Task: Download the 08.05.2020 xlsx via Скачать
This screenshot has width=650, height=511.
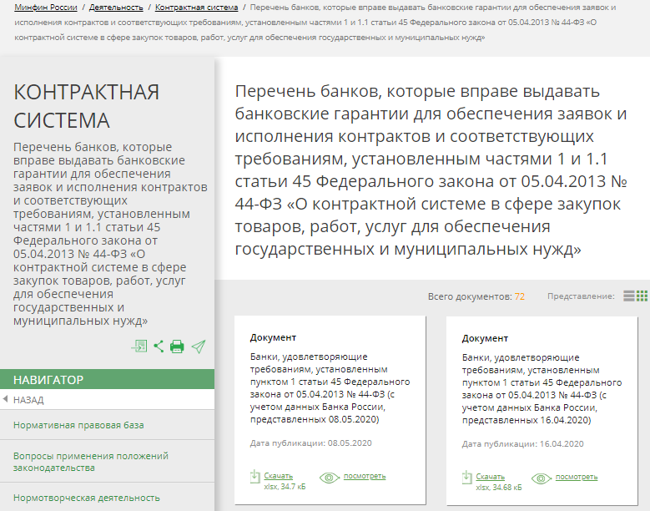Action: coord(278,476)
